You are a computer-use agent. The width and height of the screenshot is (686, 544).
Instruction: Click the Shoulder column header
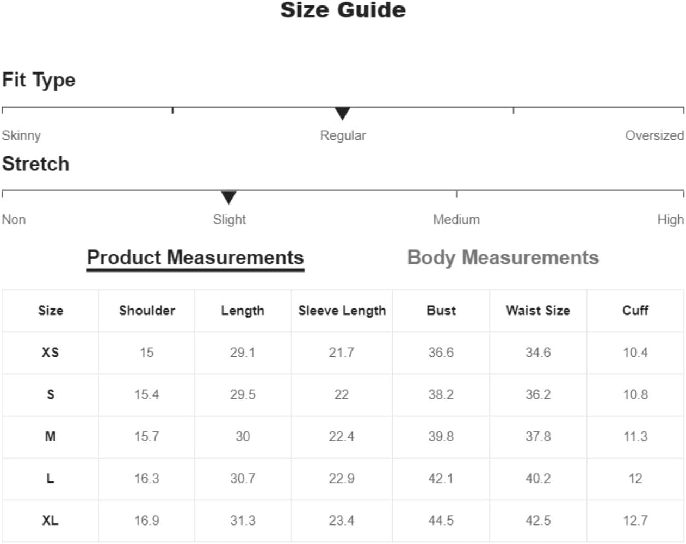pos(147,311)
